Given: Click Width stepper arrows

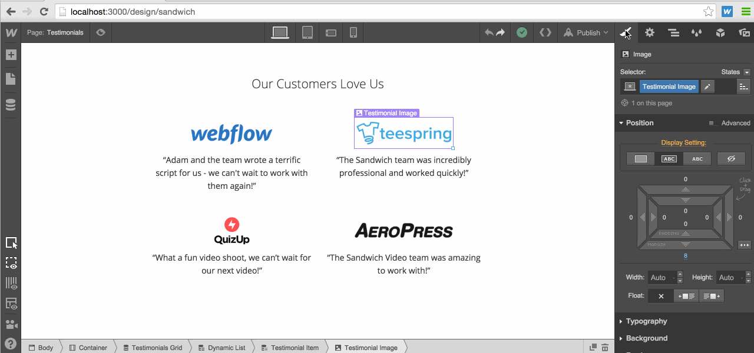Looking at the screenshot, I should pos(680,277).
